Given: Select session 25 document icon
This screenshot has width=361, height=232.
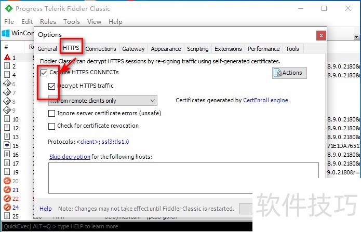Looking at the screenshot, I should click(x=7, y=216).
